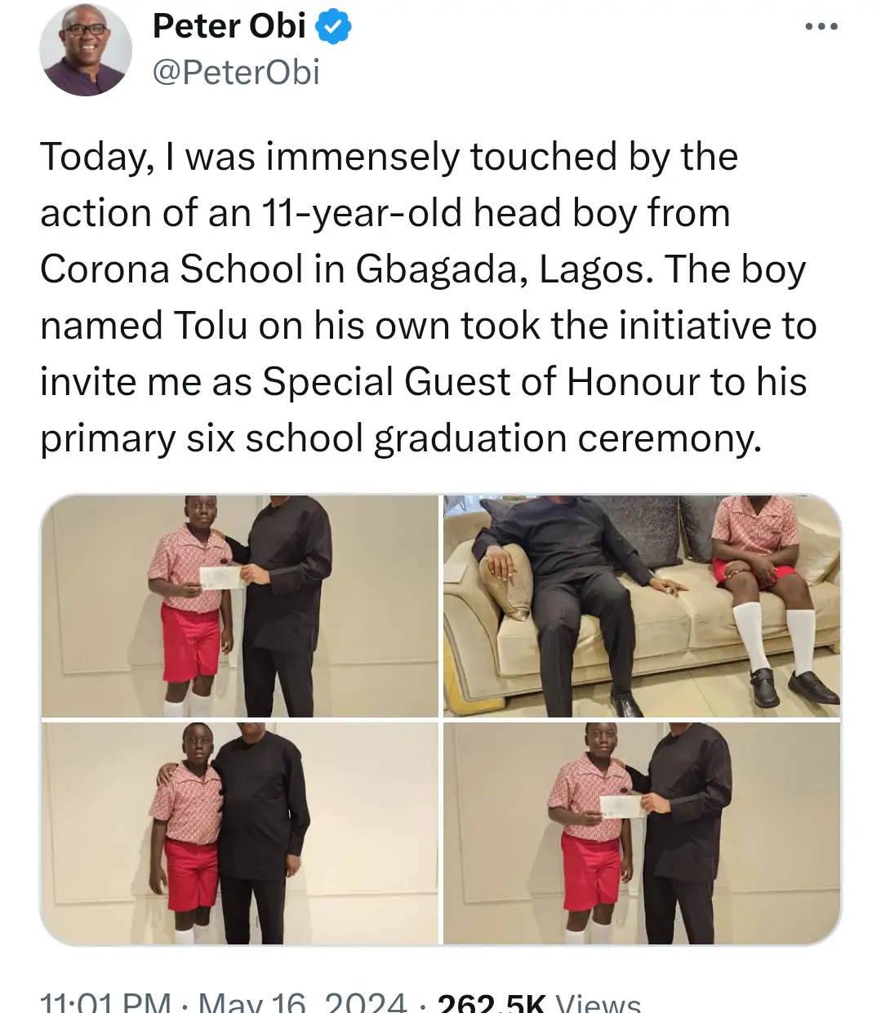Click the name "Tolu" in the tweet
The image size is (881, 1013).
pyautogui.click(x=211, y=326)
